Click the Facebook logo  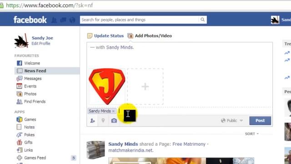(x=30, y=20)
